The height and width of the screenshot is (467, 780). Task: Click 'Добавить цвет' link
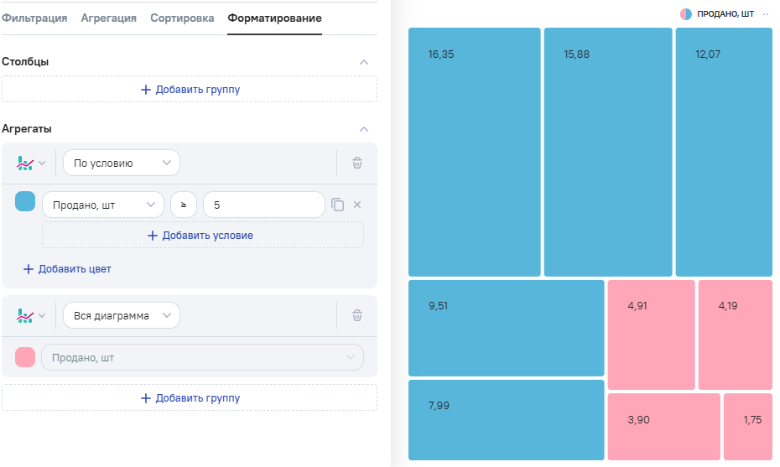click(x=67, y=269)
